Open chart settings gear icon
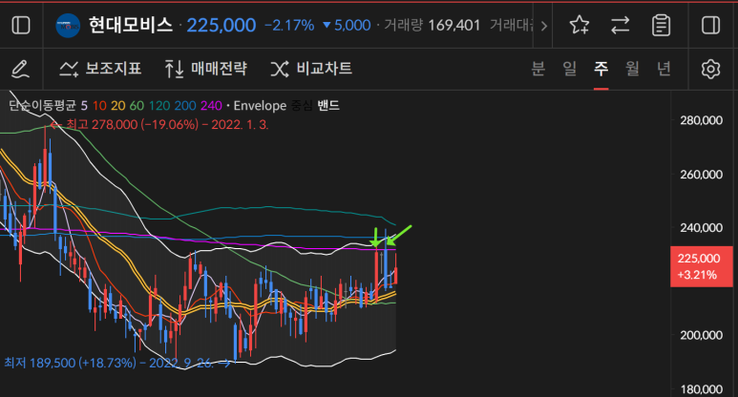 click(710, 69)
